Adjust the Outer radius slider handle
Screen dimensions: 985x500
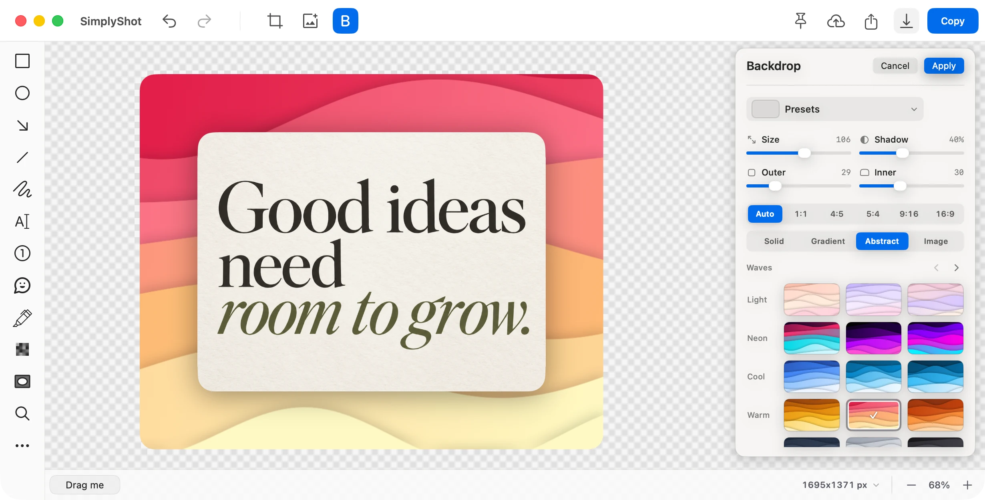775,186
